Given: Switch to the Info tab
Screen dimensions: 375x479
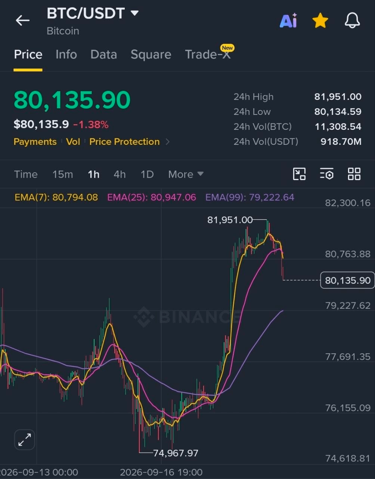Looking at the screenshot, I should click(66, 55).
